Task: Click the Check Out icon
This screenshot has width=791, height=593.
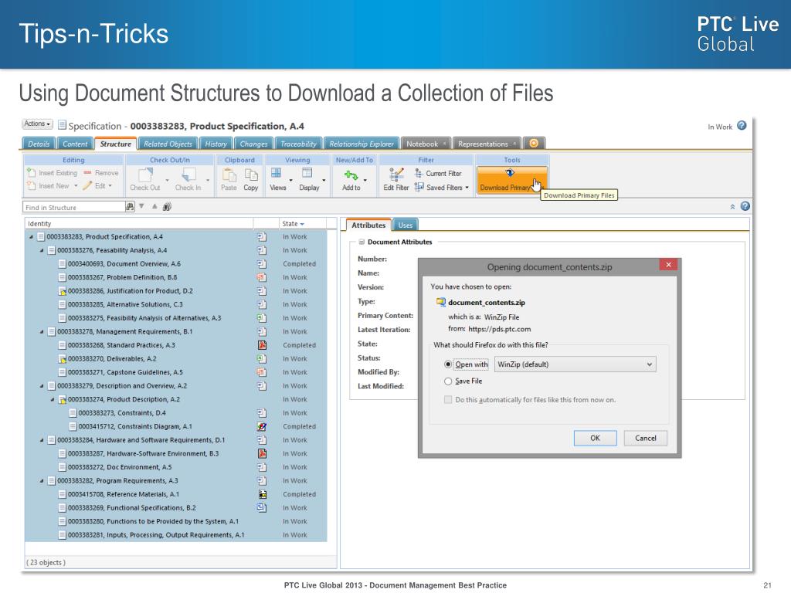Action: (x=145, y=175)
